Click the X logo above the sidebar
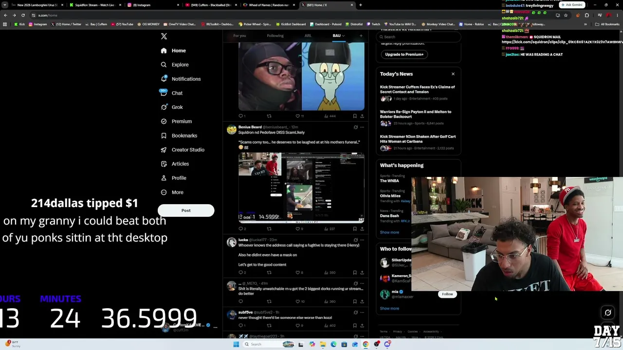The image size is (623, 350). pyautogui.click(x=164, y=36)
